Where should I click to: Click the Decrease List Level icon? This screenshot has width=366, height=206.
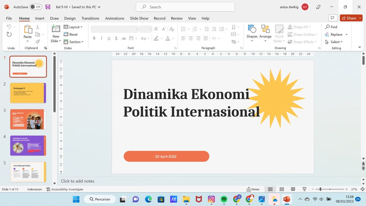(207, 29)
